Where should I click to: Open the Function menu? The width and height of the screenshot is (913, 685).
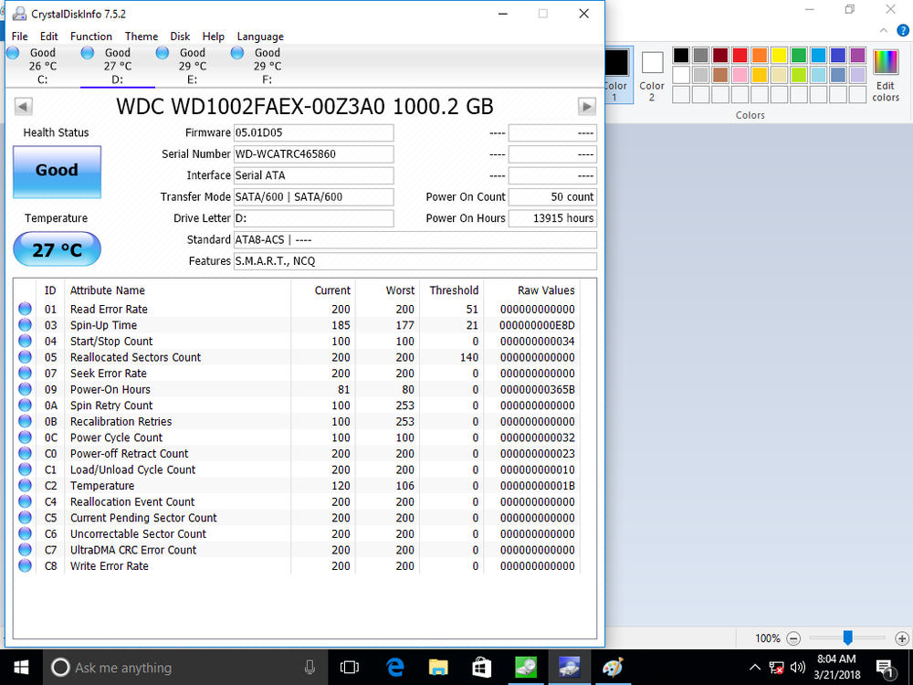click(91, 37)
